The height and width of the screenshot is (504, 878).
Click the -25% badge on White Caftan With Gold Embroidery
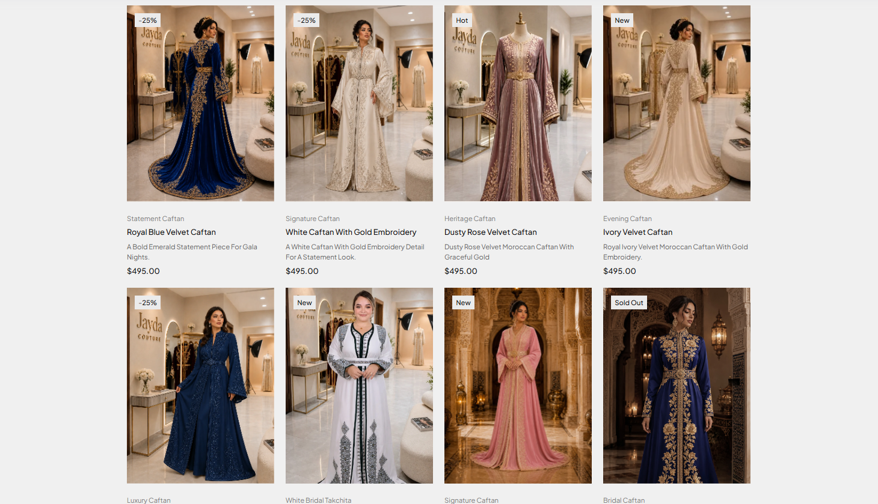(307, 20)
